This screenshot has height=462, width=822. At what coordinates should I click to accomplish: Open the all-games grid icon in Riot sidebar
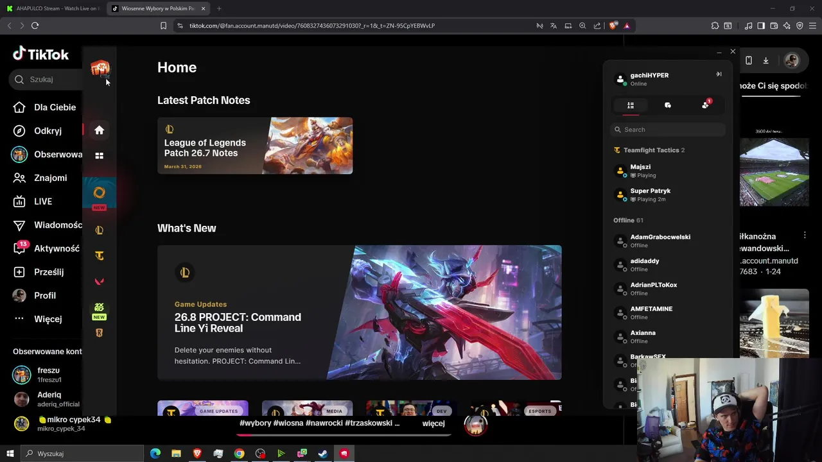pyautogui.click(x=99, y=155)
